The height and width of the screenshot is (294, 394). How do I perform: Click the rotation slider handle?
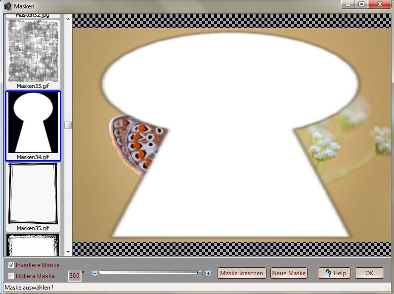(200, 273)
